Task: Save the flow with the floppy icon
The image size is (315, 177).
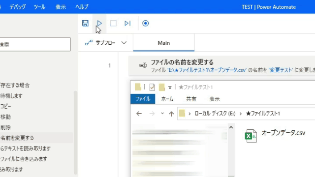Action: click(85, 23)
